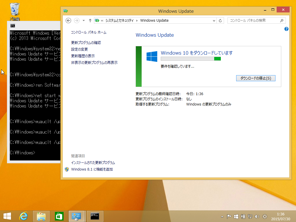This screenshot has width=296, height=222.
Task: Click the 今日: 1:36 value
Action: click(195, 94)
